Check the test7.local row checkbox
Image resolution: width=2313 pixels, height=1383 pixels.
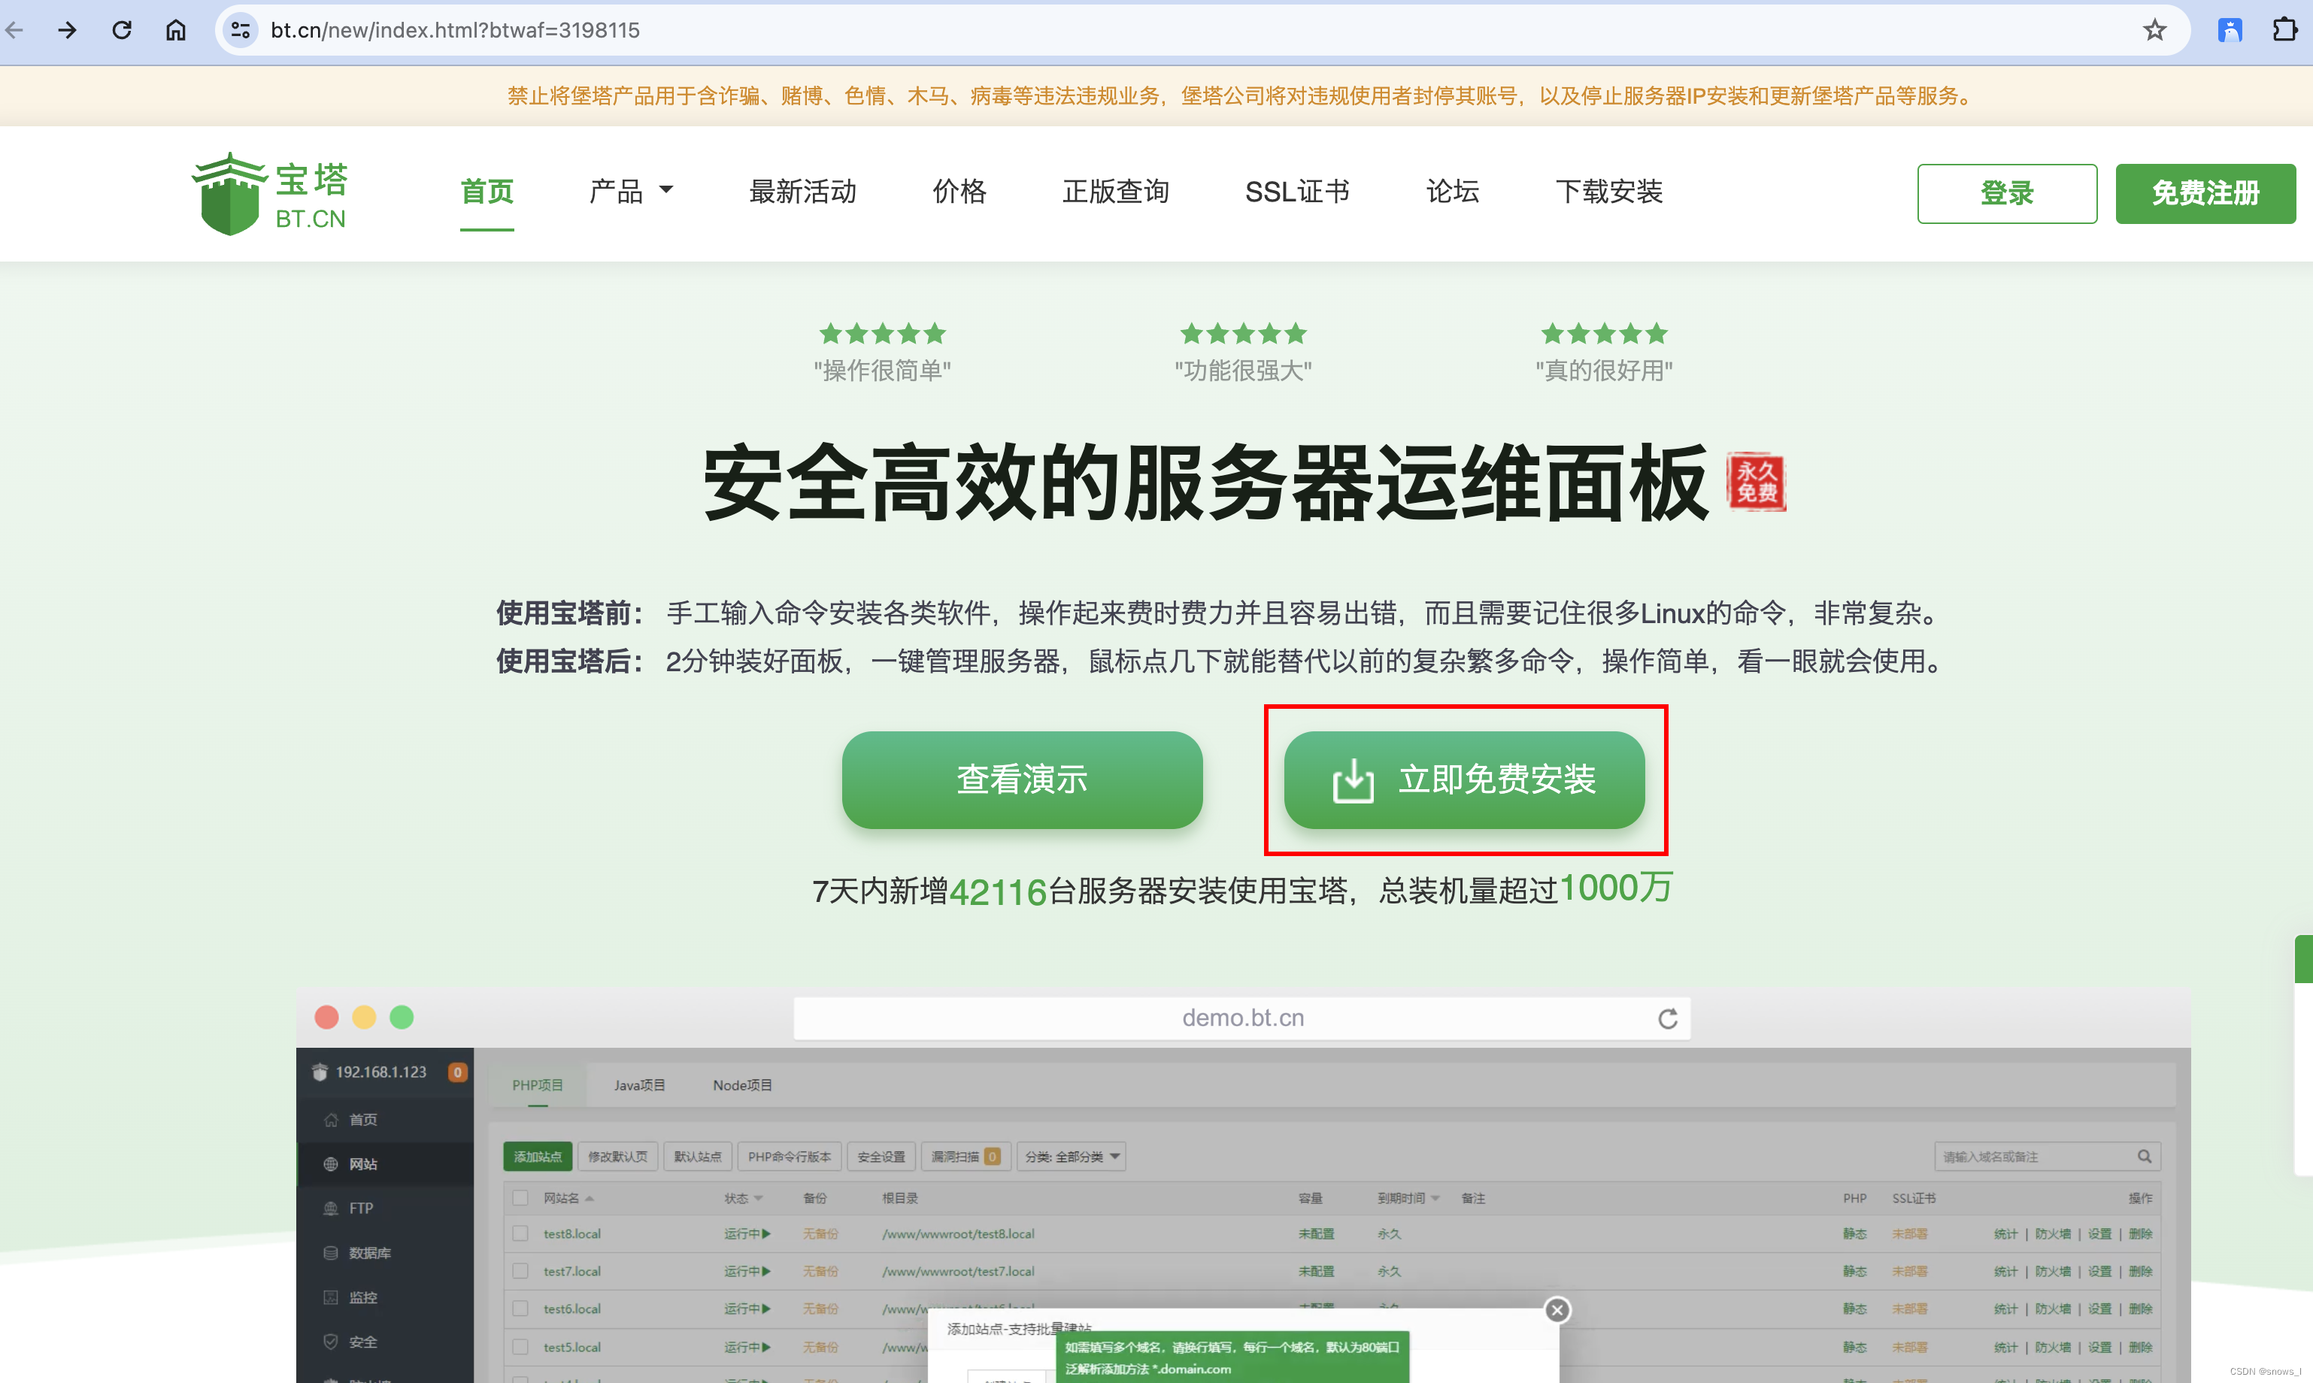tap(520, 1271)
